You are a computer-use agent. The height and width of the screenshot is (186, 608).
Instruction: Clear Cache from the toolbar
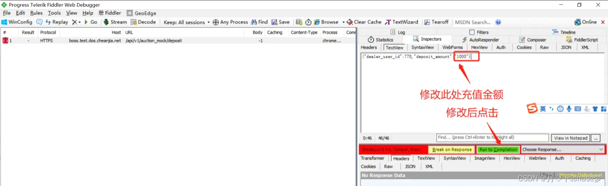364,22
